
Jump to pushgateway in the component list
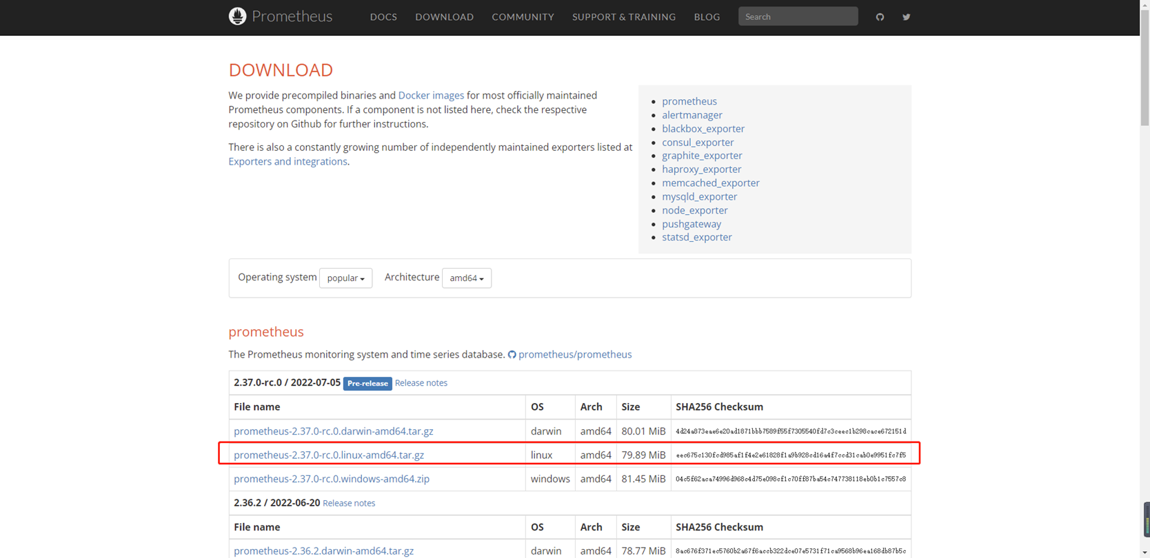click(692, 224)
